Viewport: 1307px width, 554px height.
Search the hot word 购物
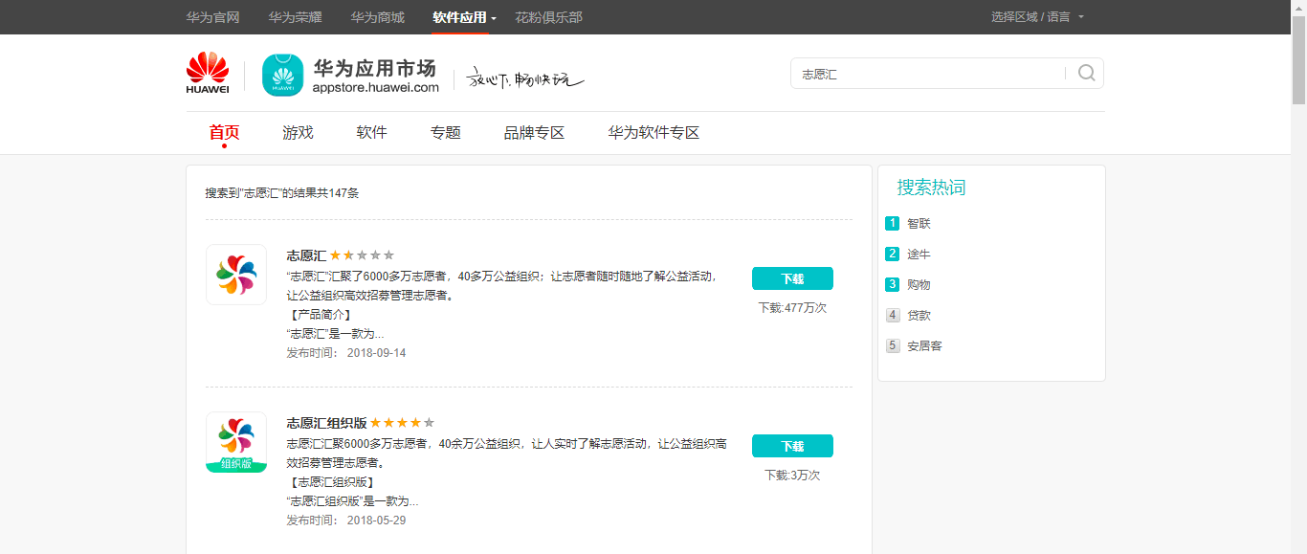pyautogui.click(x=919, y=284)
